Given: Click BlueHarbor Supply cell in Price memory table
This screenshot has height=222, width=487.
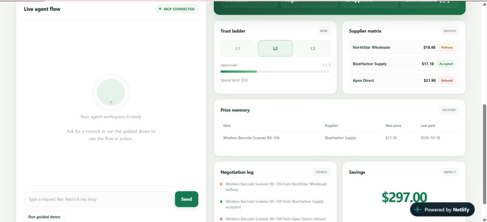Looking at the screenshot, I should click(340, 138).
